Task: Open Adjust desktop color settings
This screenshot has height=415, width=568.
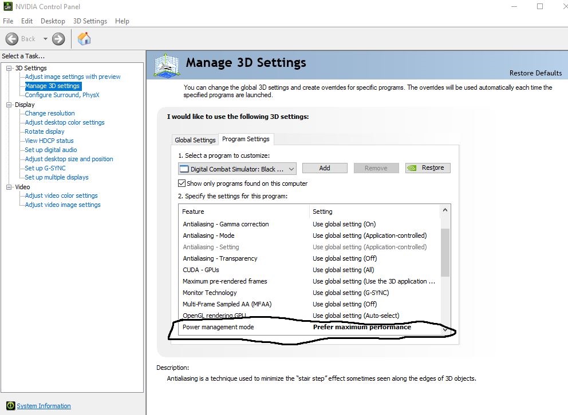Action: pyautogui.click(x=65, y=122)
